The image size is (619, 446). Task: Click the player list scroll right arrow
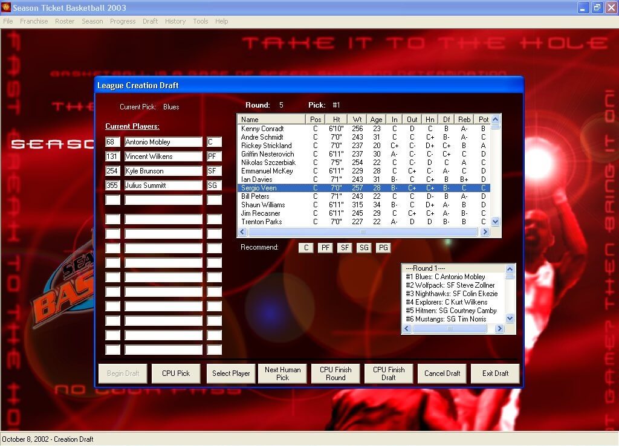(485, 232)
